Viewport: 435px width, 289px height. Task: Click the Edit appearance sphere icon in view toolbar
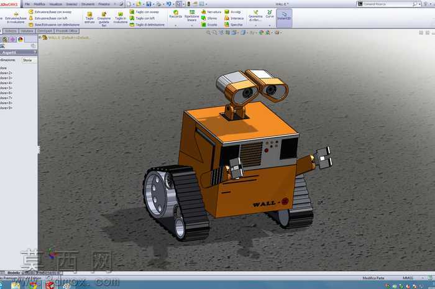click(261, 33)
